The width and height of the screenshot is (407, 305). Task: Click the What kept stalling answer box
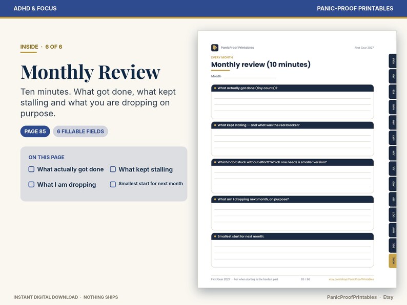point(293,142)
